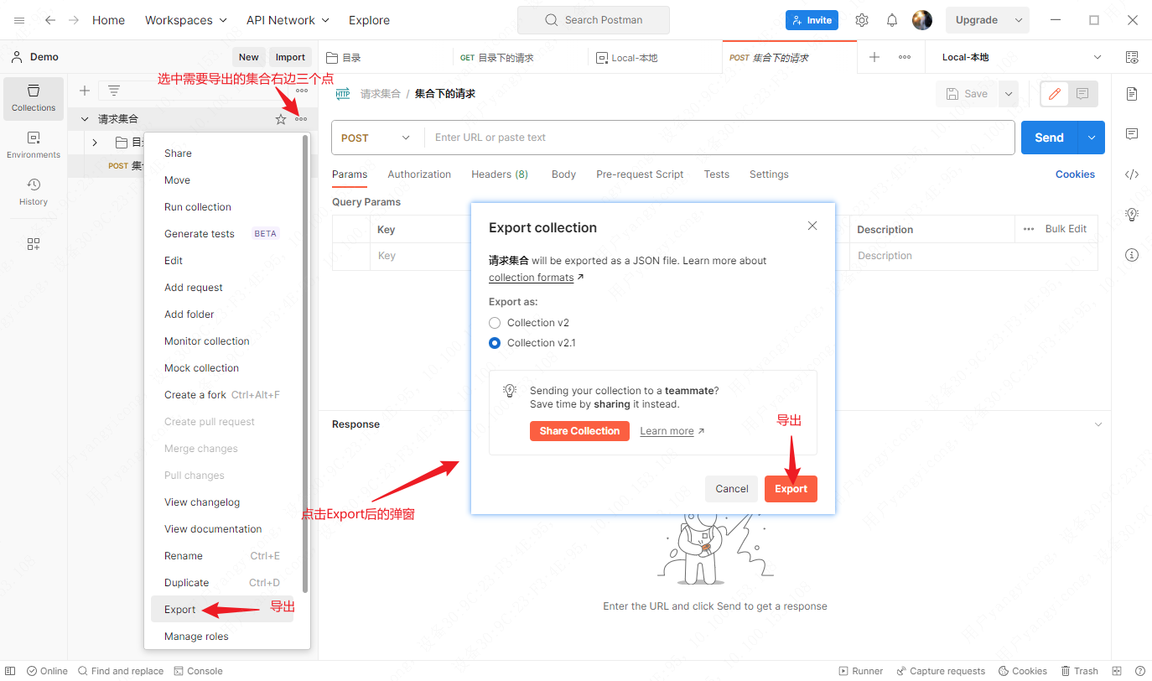Click Bulk Edit in params table
This screenshot has height=681, width=1152.
[1066, 229]
